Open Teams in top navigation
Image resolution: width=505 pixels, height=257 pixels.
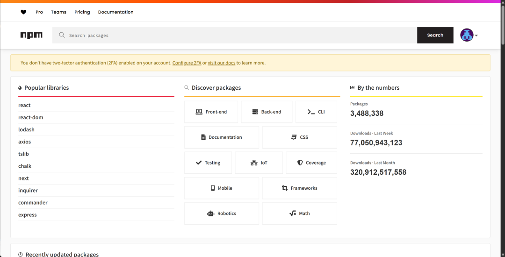[58, 12]
